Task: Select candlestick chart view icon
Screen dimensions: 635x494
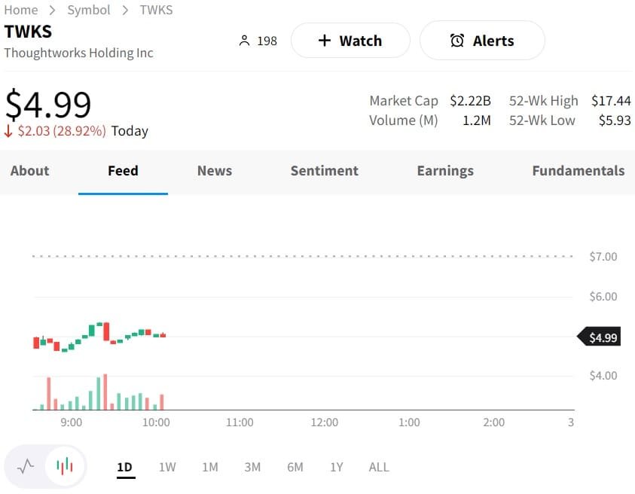Action: click(x=66, y=466)
